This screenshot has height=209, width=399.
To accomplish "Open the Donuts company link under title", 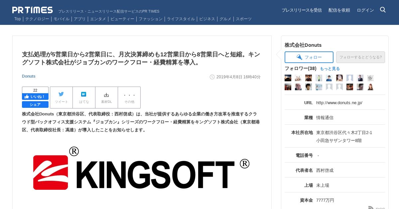I will coord(29,76).
